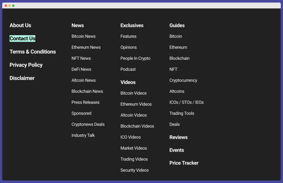Watch Blockchain Videos
This screenshot has height=183, width=283.
point(137,126)
